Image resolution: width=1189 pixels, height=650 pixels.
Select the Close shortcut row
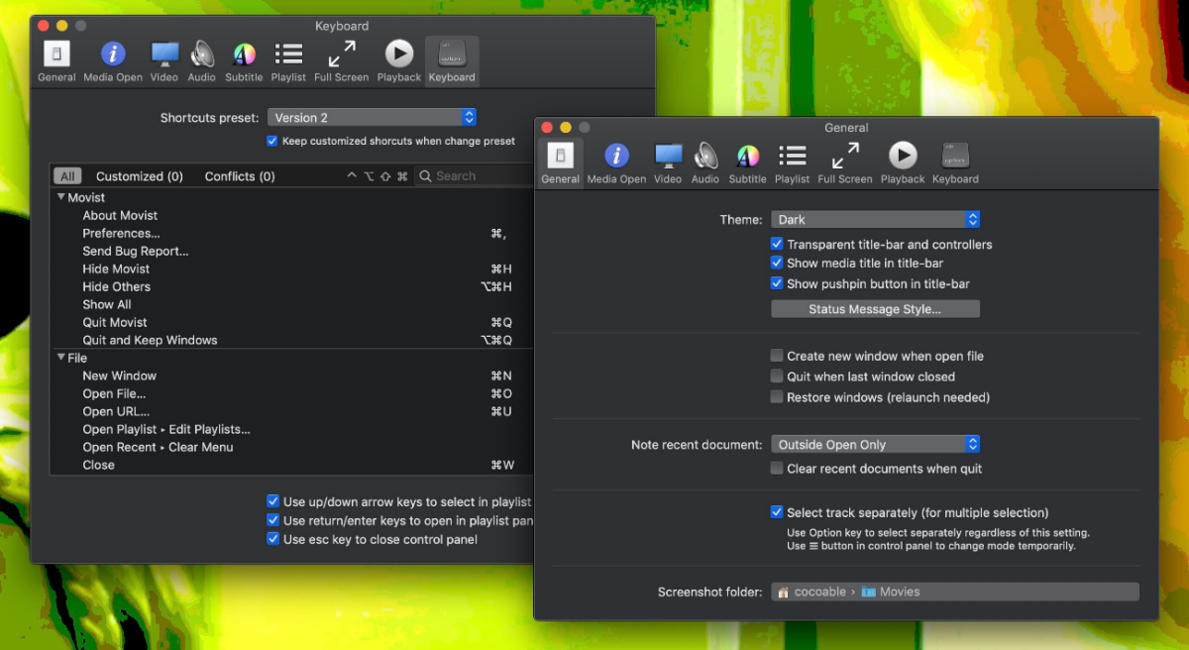click(292, 465)
